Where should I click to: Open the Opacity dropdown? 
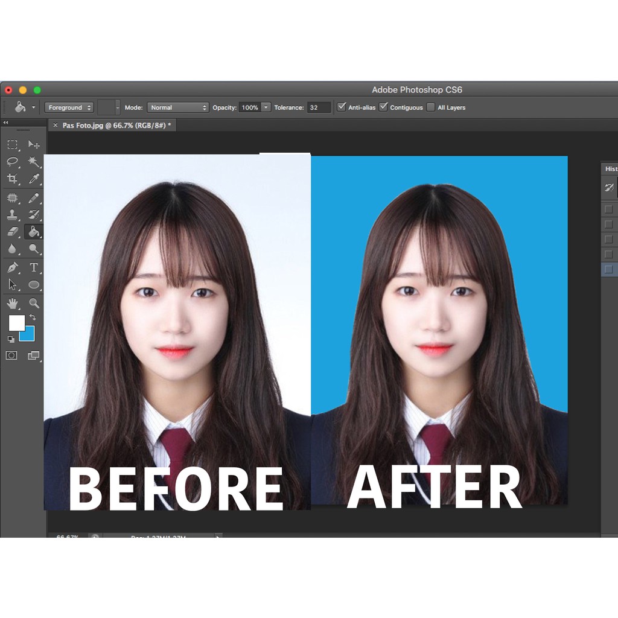pyautogui.click(x=264, y=107)
